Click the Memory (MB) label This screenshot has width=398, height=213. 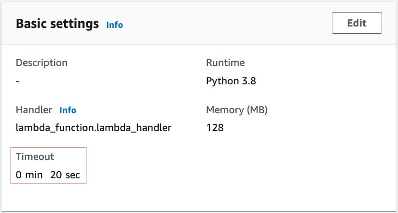[x=237, y=110]
